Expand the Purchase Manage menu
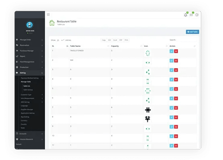This screenshot has height=160, width=223. point(30,51)
